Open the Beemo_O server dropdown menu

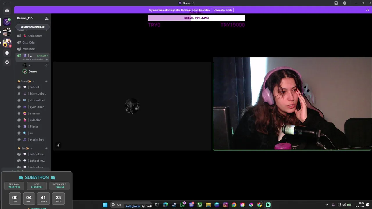pos(25,18)
